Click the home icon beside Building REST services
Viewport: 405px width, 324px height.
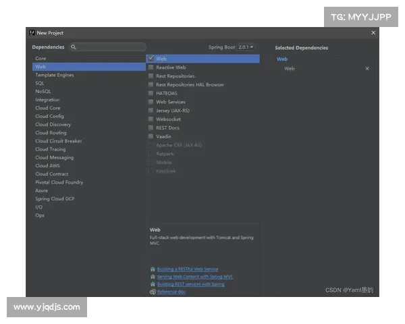(x=153, y=284)
